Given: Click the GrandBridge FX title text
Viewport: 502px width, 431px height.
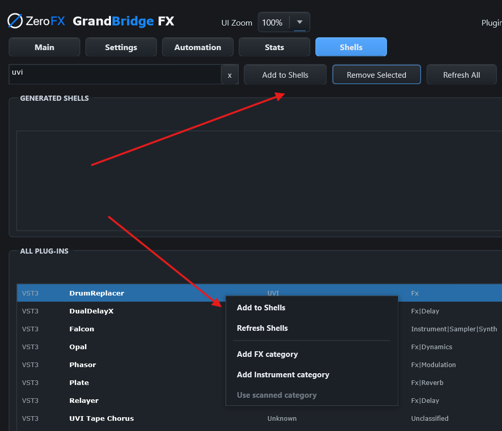Looking at the screenshot, I should pyautogui.click(x=123, y=21).
